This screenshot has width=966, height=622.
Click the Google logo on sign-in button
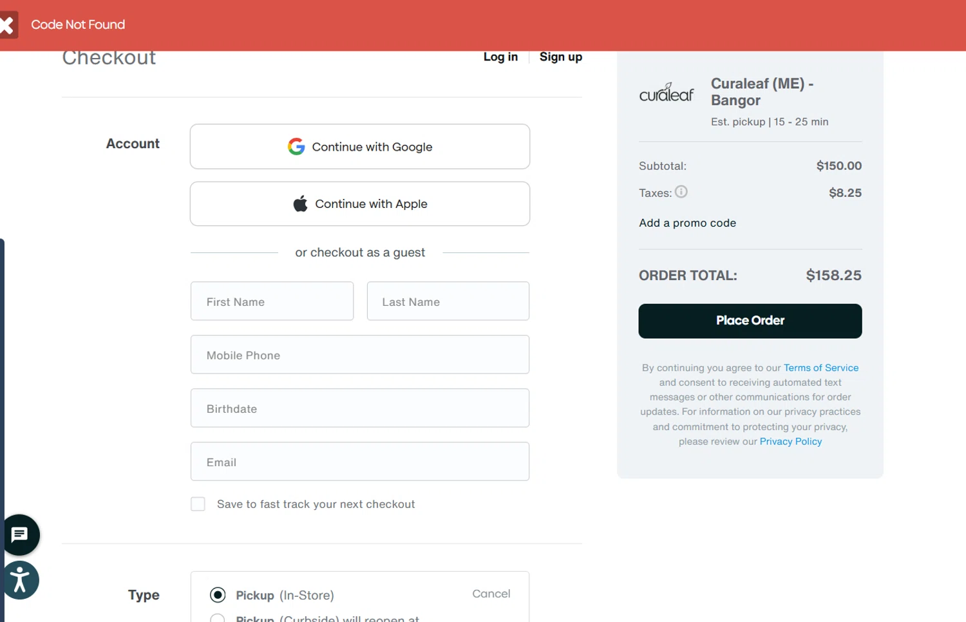click(296, 147)
